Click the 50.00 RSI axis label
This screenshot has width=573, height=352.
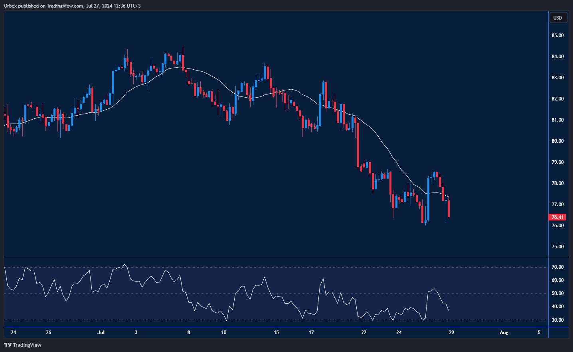pyautogui.click(x=557, y=293)
